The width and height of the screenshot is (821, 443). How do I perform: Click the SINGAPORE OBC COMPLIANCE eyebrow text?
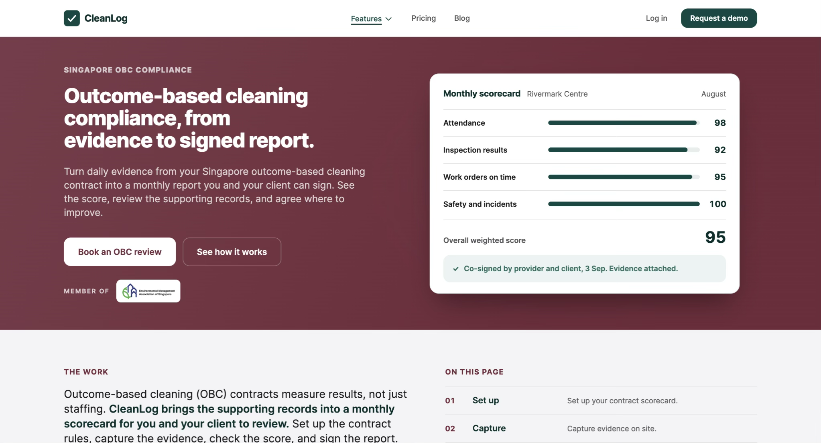pyautogui.click(x=128, y=70)
